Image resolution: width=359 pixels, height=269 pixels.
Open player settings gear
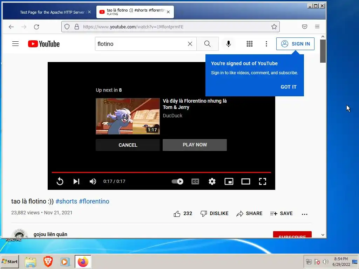tap(212, 181)
